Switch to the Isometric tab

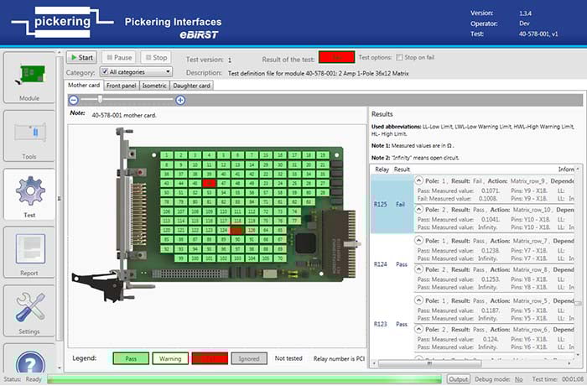(x=154, y=86)
